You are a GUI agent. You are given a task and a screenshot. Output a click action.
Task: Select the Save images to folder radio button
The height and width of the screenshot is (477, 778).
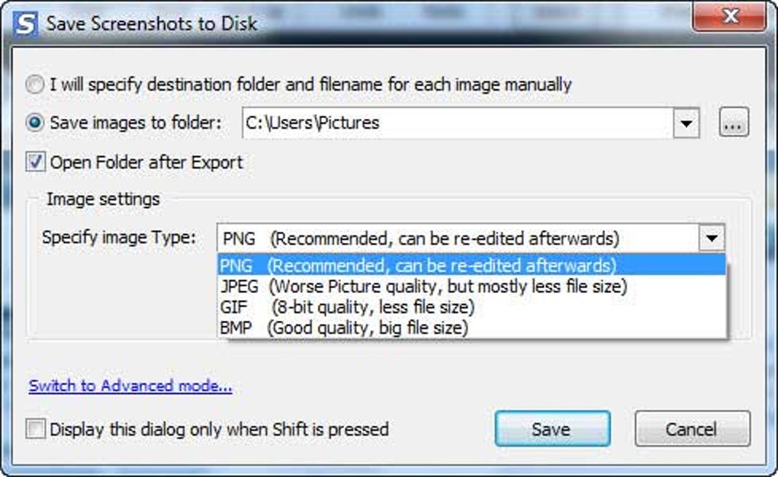tap(35, 123)
